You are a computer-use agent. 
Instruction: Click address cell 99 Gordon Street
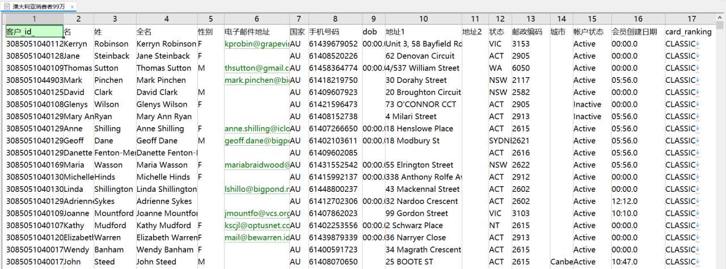click(x=423, y=213)
